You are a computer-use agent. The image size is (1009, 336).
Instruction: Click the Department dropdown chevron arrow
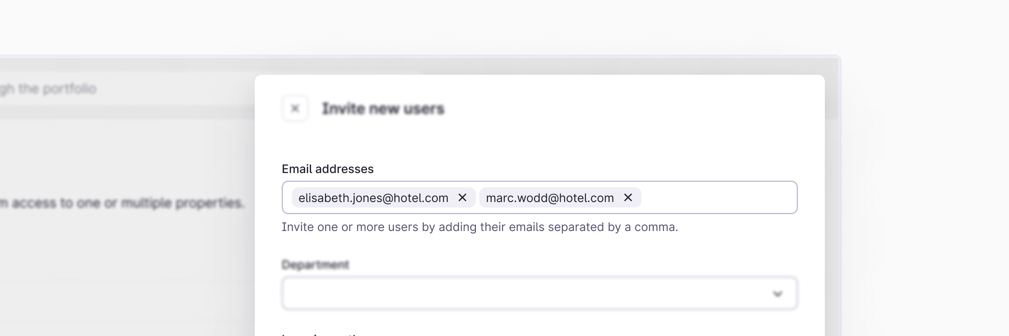[777, 294]
